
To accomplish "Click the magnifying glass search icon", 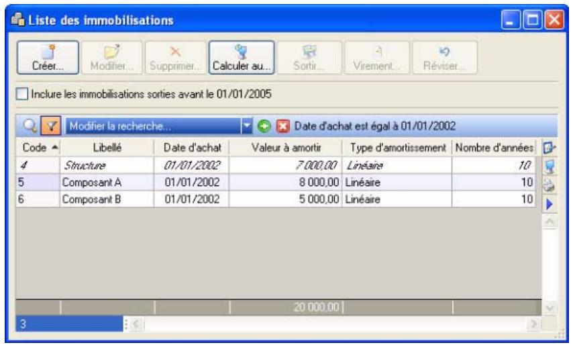I will coord(30,126).
